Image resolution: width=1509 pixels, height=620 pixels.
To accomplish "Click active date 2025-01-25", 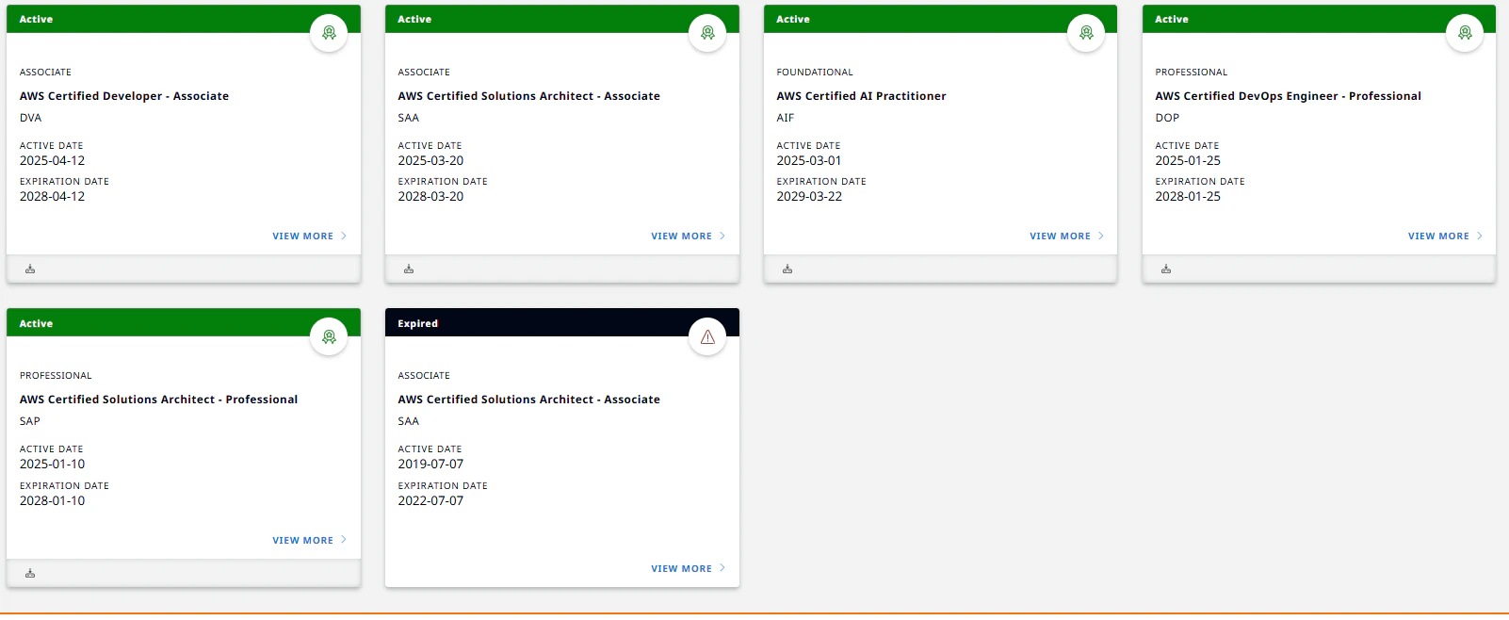I will coord(1188,161).
